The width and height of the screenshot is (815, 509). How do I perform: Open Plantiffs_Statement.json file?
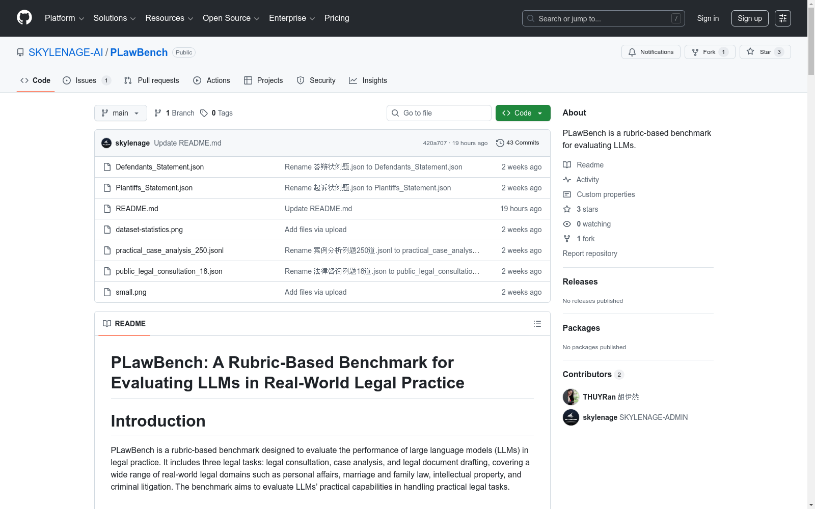[x=154, y=188]
